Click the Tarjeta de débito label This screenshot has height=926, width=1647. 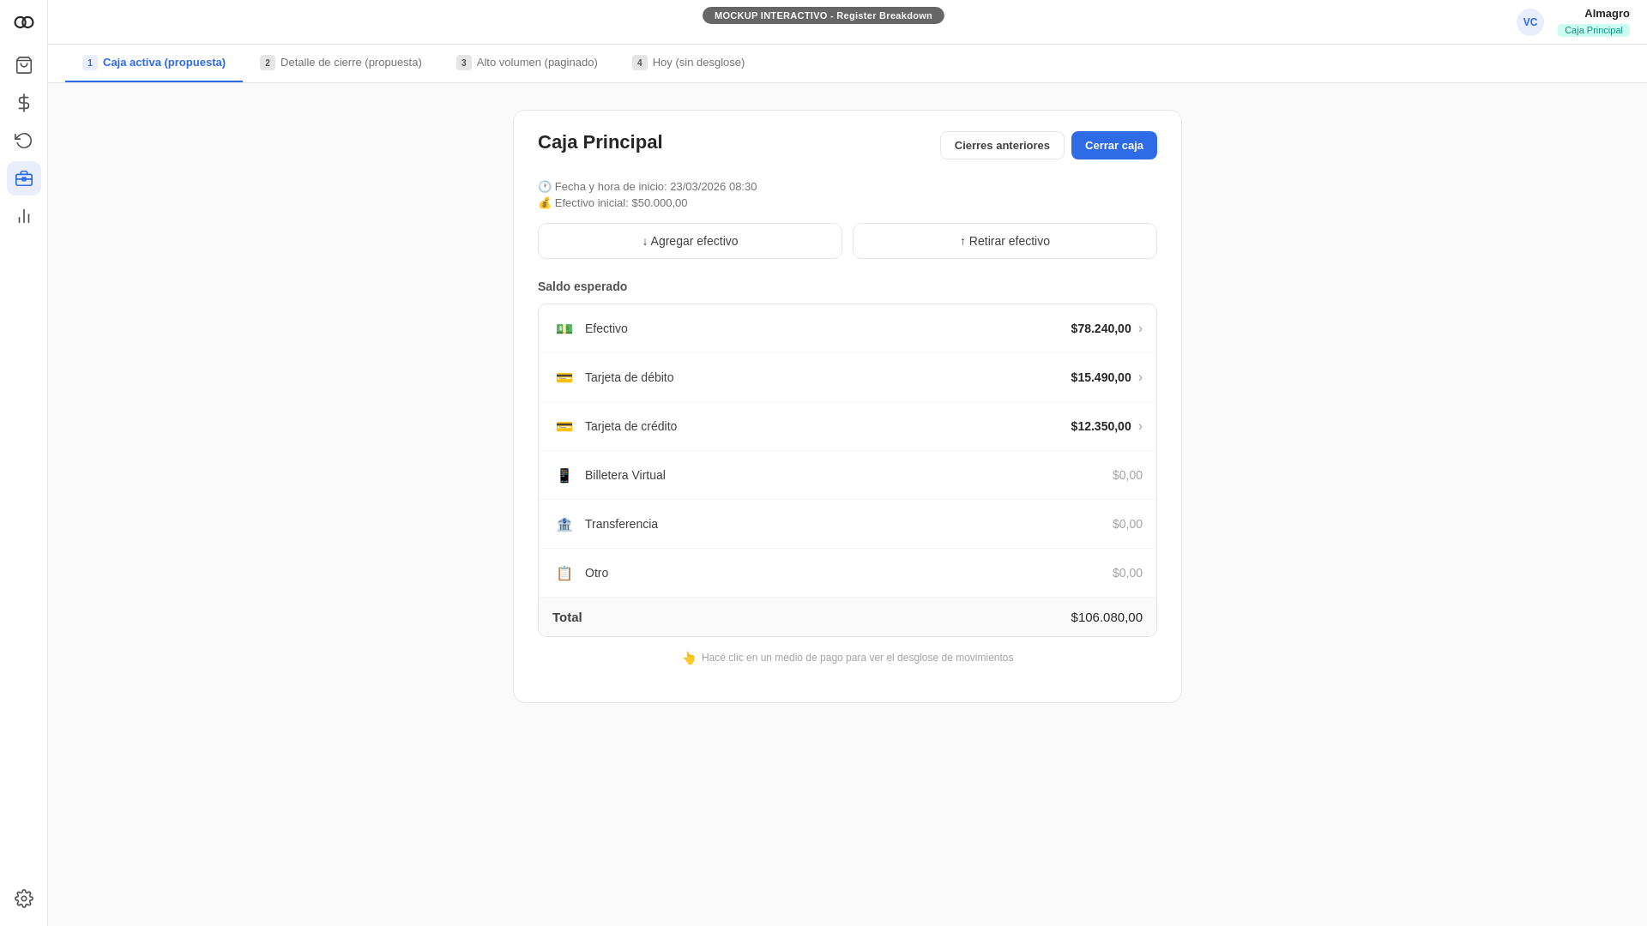pos(630,377)
